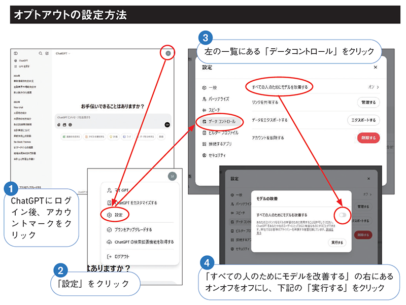The width and height of the screenshot is (406, 305).
Task: Click the gear icon next to 設定
Action: [x=109, y=215]
